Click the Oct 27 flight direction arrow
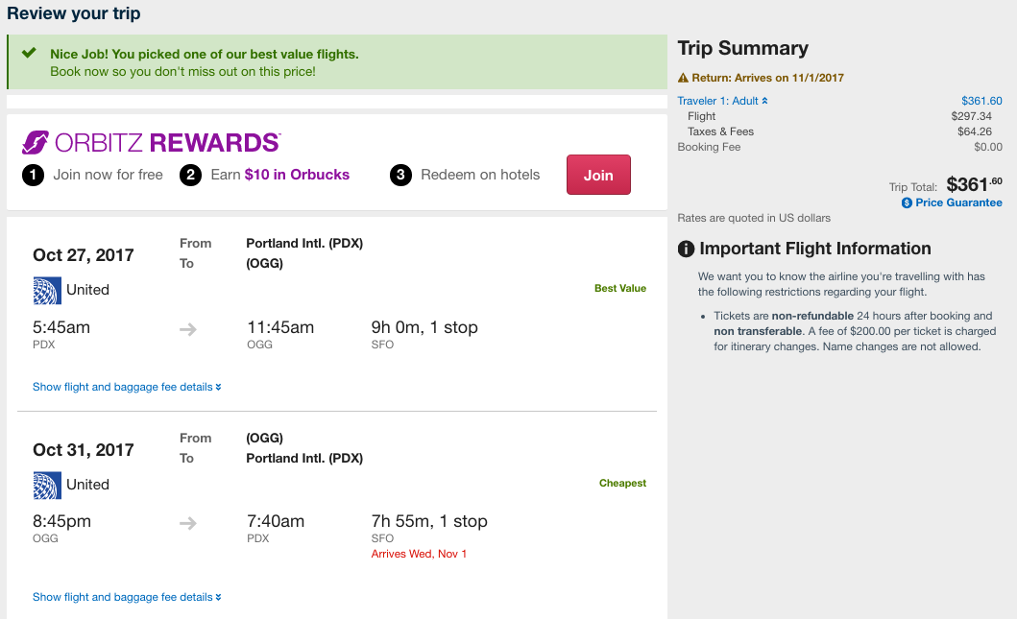This screenshot has height=619, width=1017. click(x=188, y=329)
